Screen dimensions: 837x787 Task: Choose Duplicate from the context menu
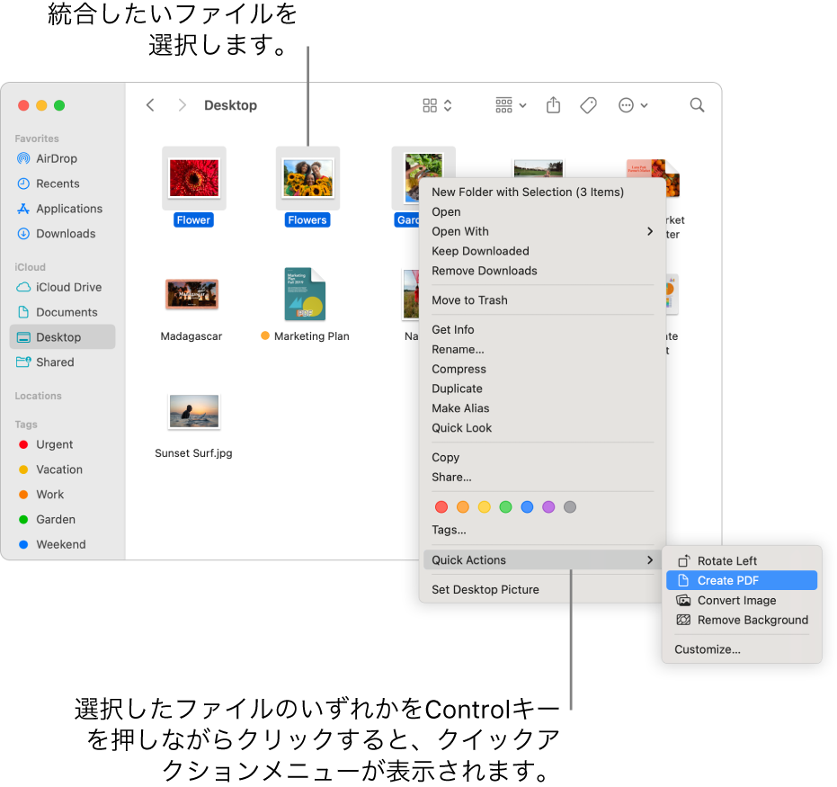point(542,389)
